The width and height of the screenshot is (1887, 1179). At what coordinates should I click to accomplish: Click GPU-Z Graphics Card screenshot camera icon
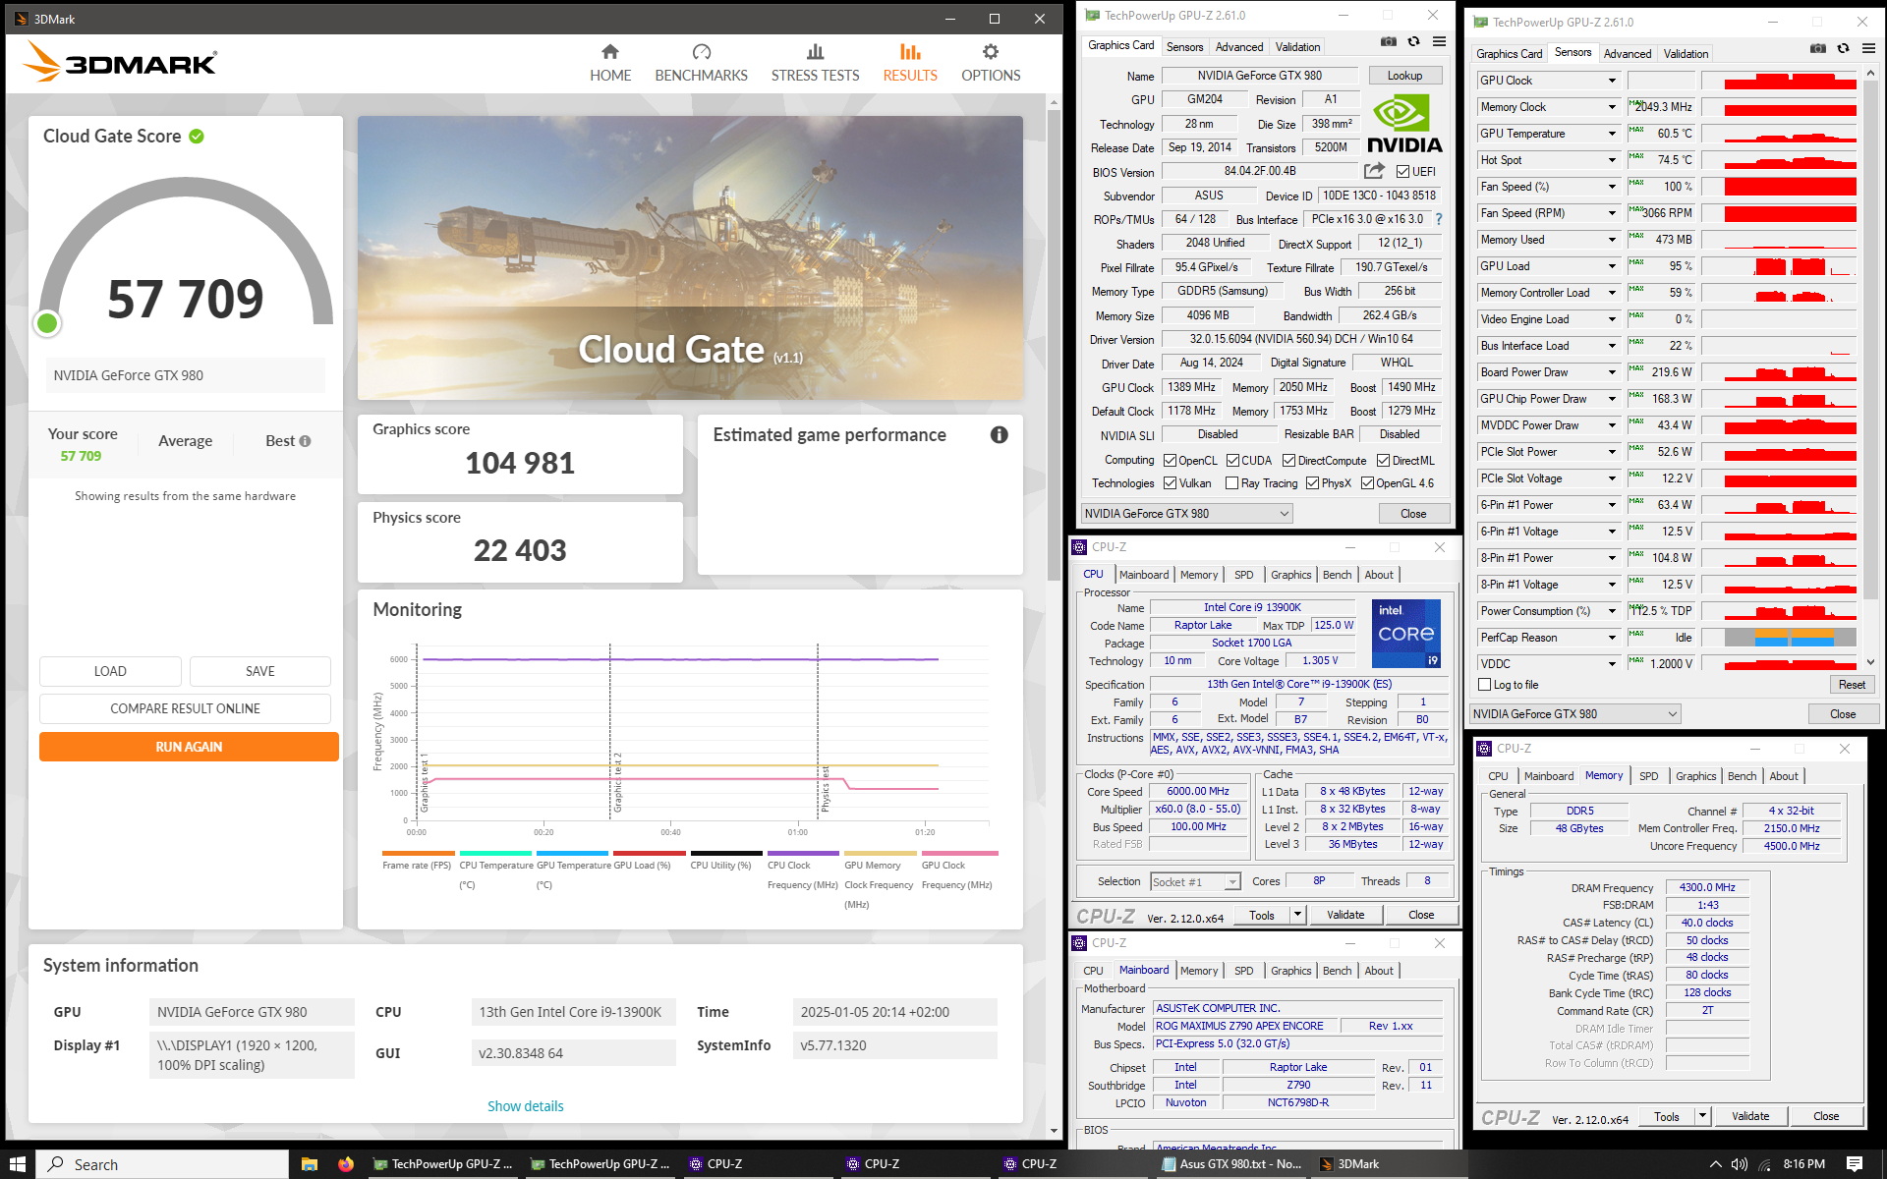[x=1388, y=41]
